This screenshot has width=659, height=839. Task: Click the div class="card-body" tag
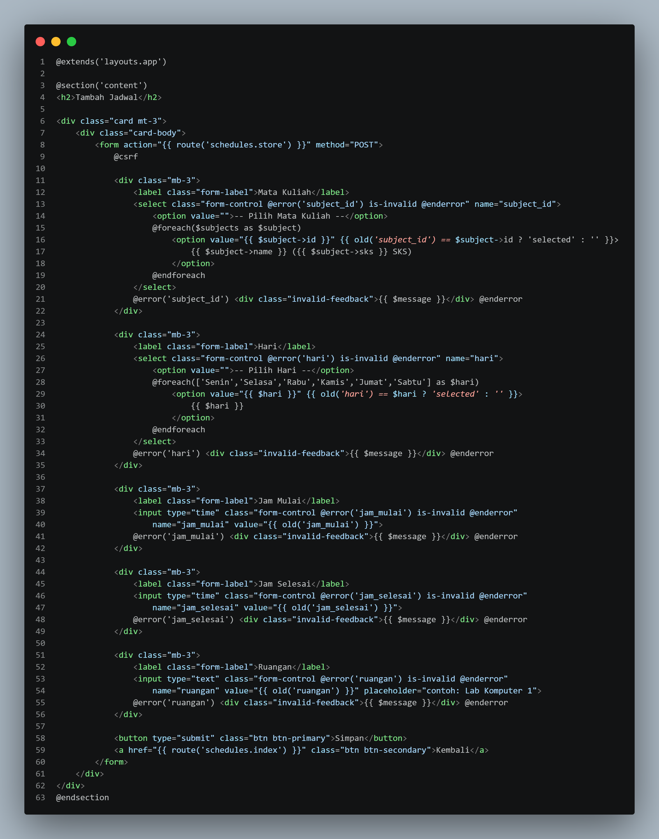(131, 133)
